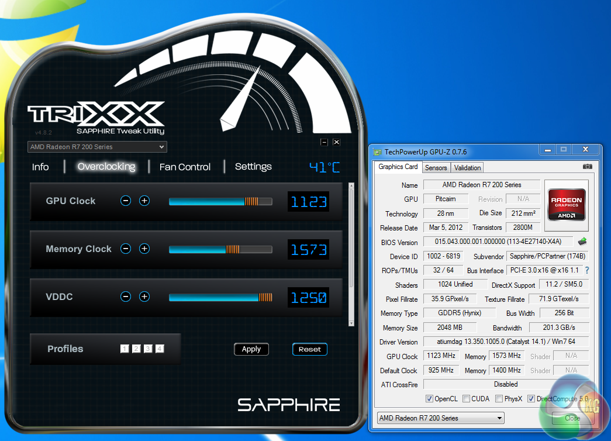The height and width of the screenshot is (441, 611).
Task: Increase Memory Clock with plus button
Action: (x=144, y=249)
